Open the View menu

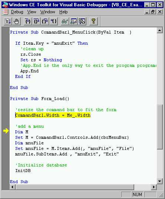32,12
